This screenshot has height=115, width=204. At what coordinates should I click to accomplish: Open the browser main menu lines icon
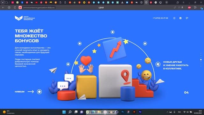(183, 2)
